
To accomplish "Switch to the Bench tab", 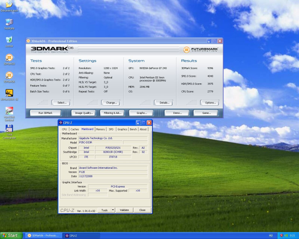I will coord(133,129).
